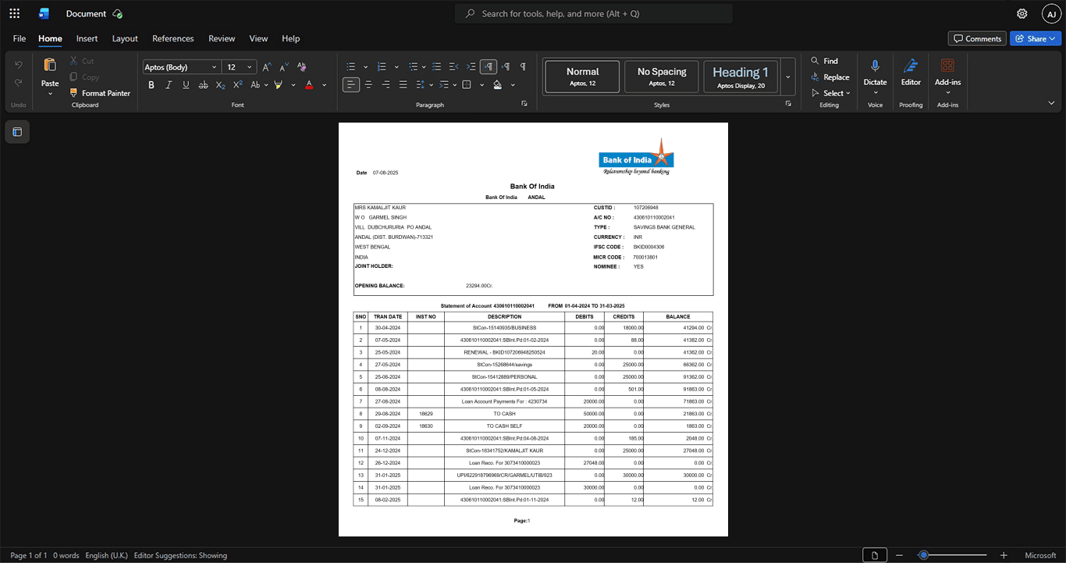This screenshot has width=1066, height=563.
Task: Click the Redo arrow icon
Action: 19,83
